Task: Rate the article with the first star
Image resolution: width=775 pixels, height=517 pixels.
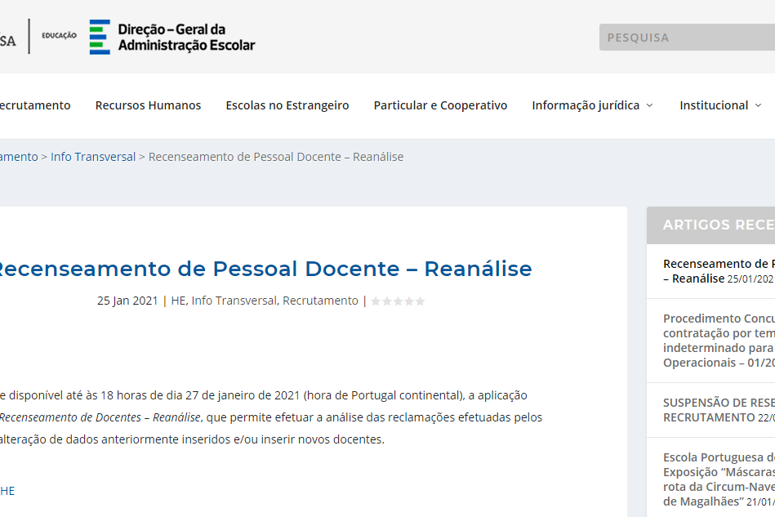Action: [x=376, y=301]
